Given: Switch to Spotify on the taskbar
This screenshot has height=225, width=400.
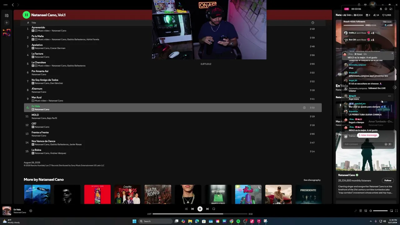Looking at the screenshot, I should point(238,221).
